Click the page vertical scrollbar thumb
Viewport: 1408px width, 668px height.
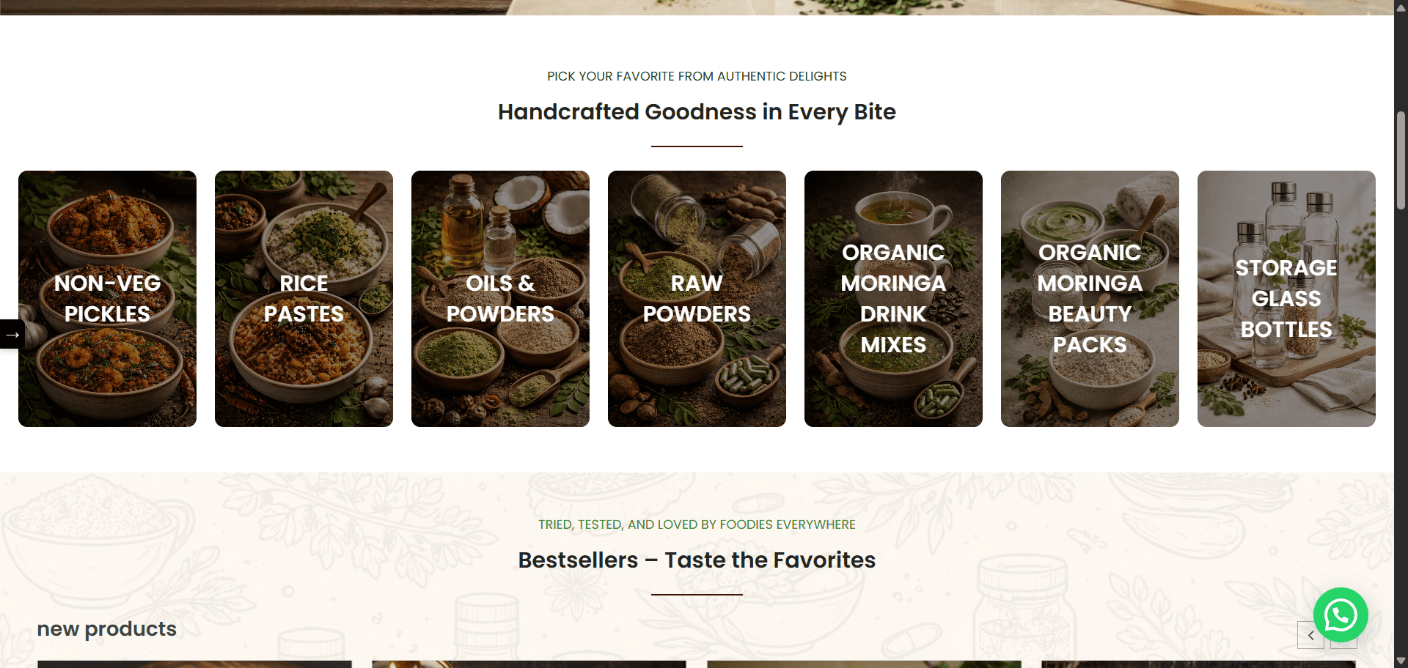click(1401, 161)
